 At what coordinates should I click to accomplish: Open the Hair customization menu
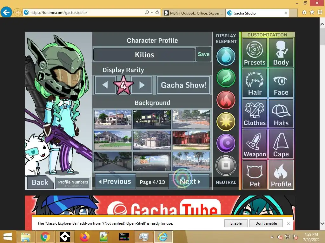[x=255, y=83]
